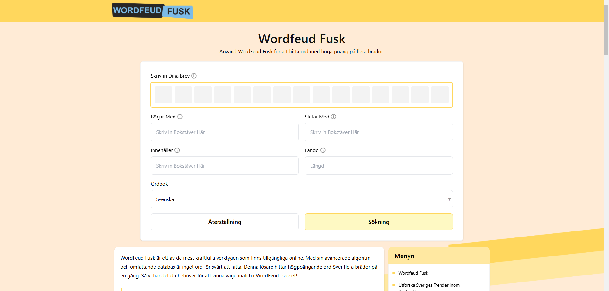Open info icon next to Börjar Med
The height and width of the screenshot is (291, 609).
[x=180, y=117]
